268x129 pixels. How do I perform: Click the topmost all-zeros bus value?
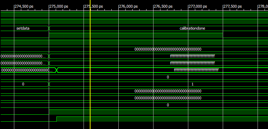pos(168,50)
